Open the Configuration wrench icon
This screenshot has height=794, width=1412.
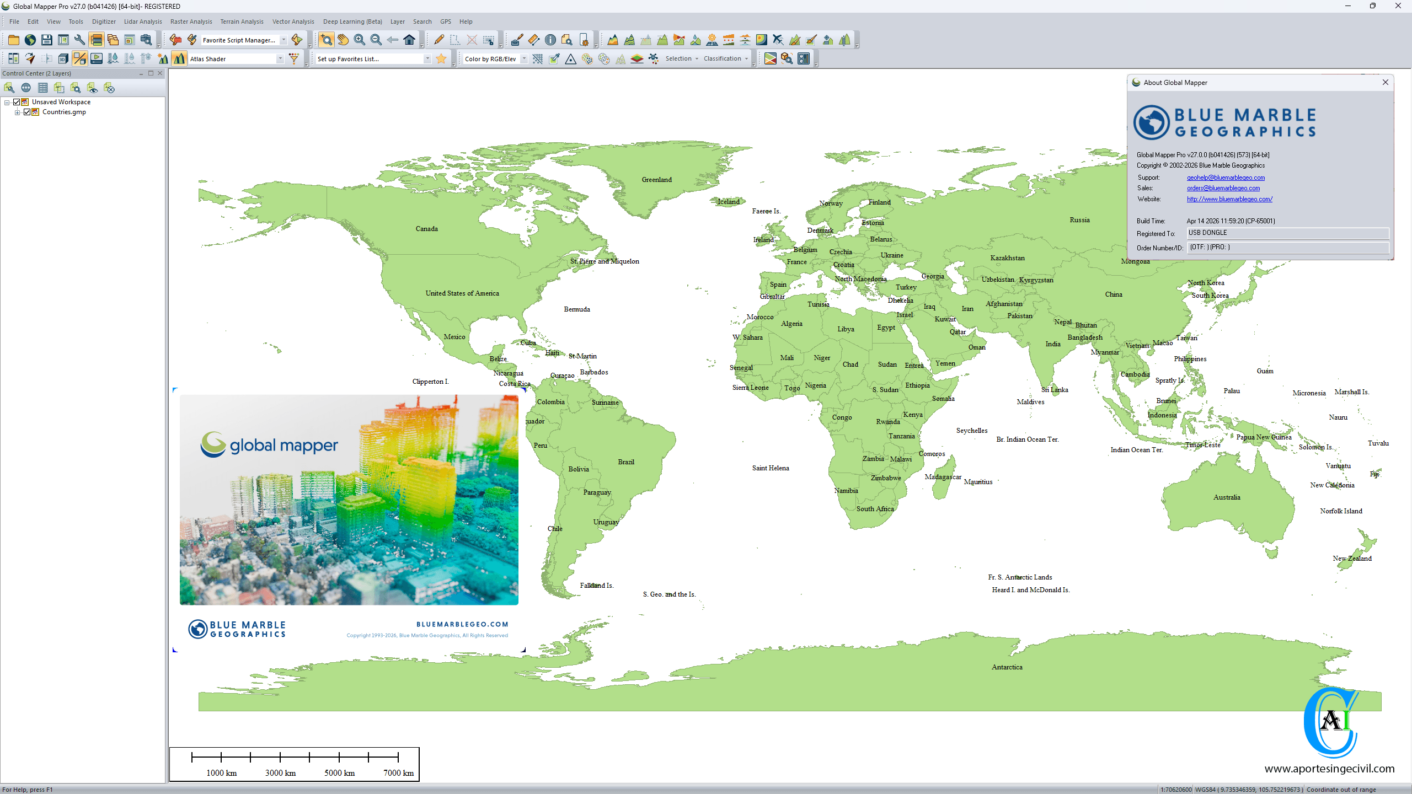(x=79, y=40)
